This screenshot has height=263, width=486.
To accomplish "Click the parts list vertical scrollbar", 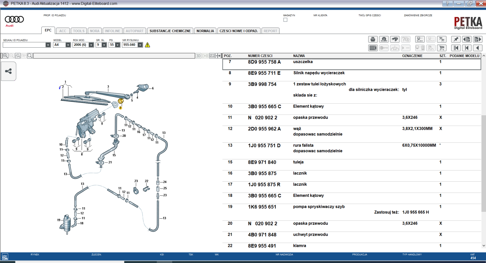I will pos(484,164).
